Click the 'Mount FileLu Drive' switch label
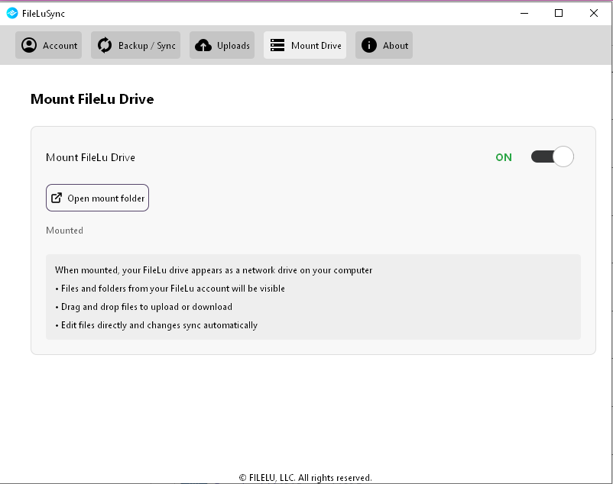613x484 pixels. pos(91,157)
